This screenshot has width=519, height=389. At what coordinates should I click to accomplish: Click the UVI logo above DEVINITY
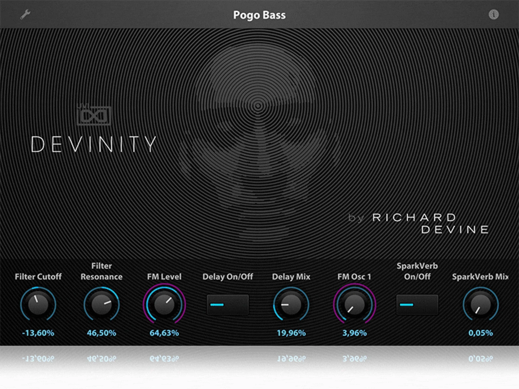94,115
